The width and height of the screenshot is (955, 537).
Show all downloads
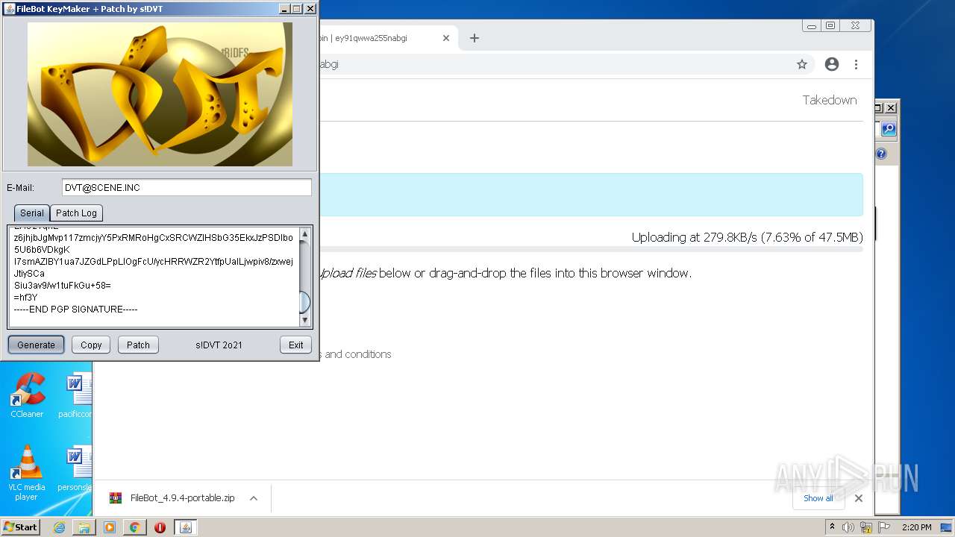(x=818, y=498)
